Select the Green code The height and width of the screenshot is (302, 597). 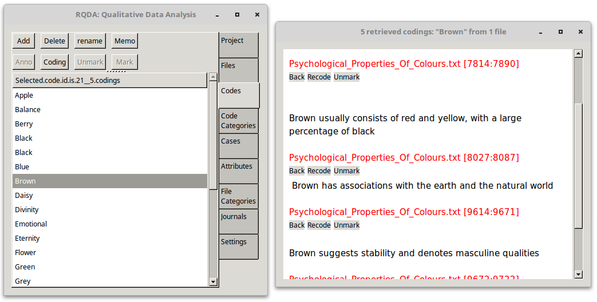point(110,267)
